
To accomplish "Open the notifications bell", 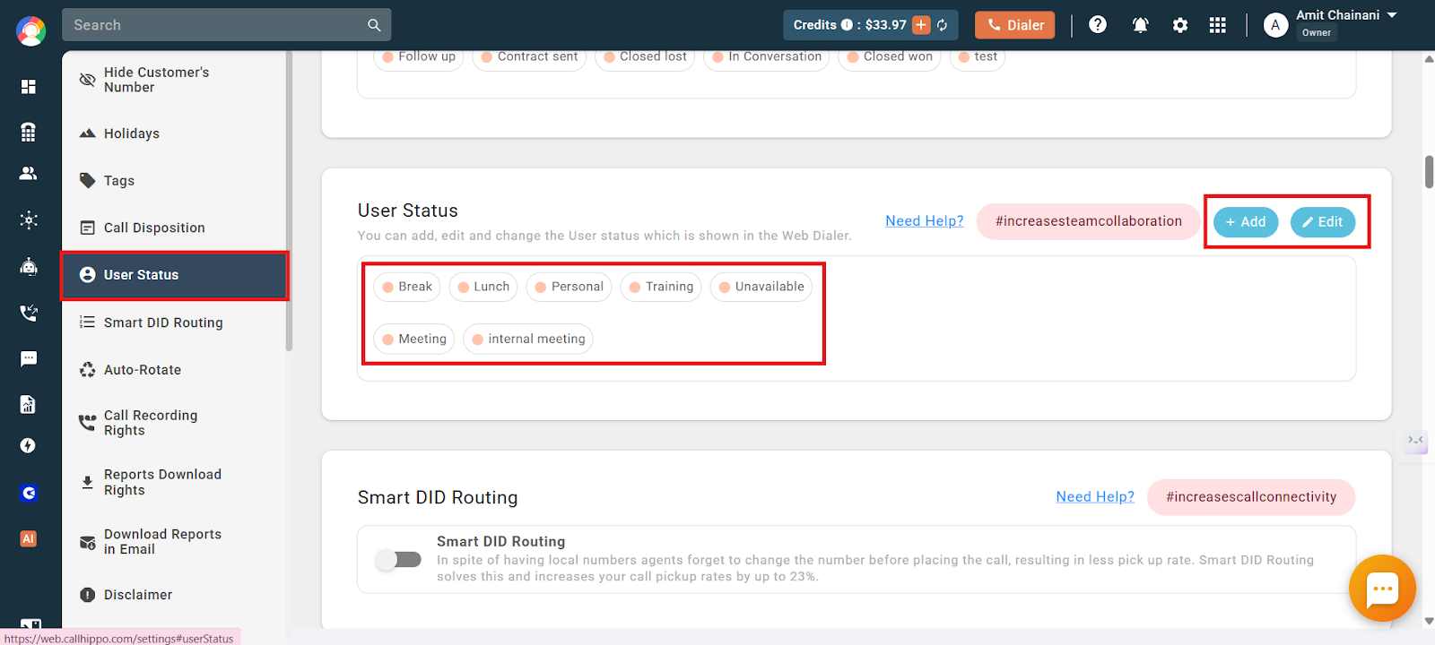I will [x=1140, y=25].
